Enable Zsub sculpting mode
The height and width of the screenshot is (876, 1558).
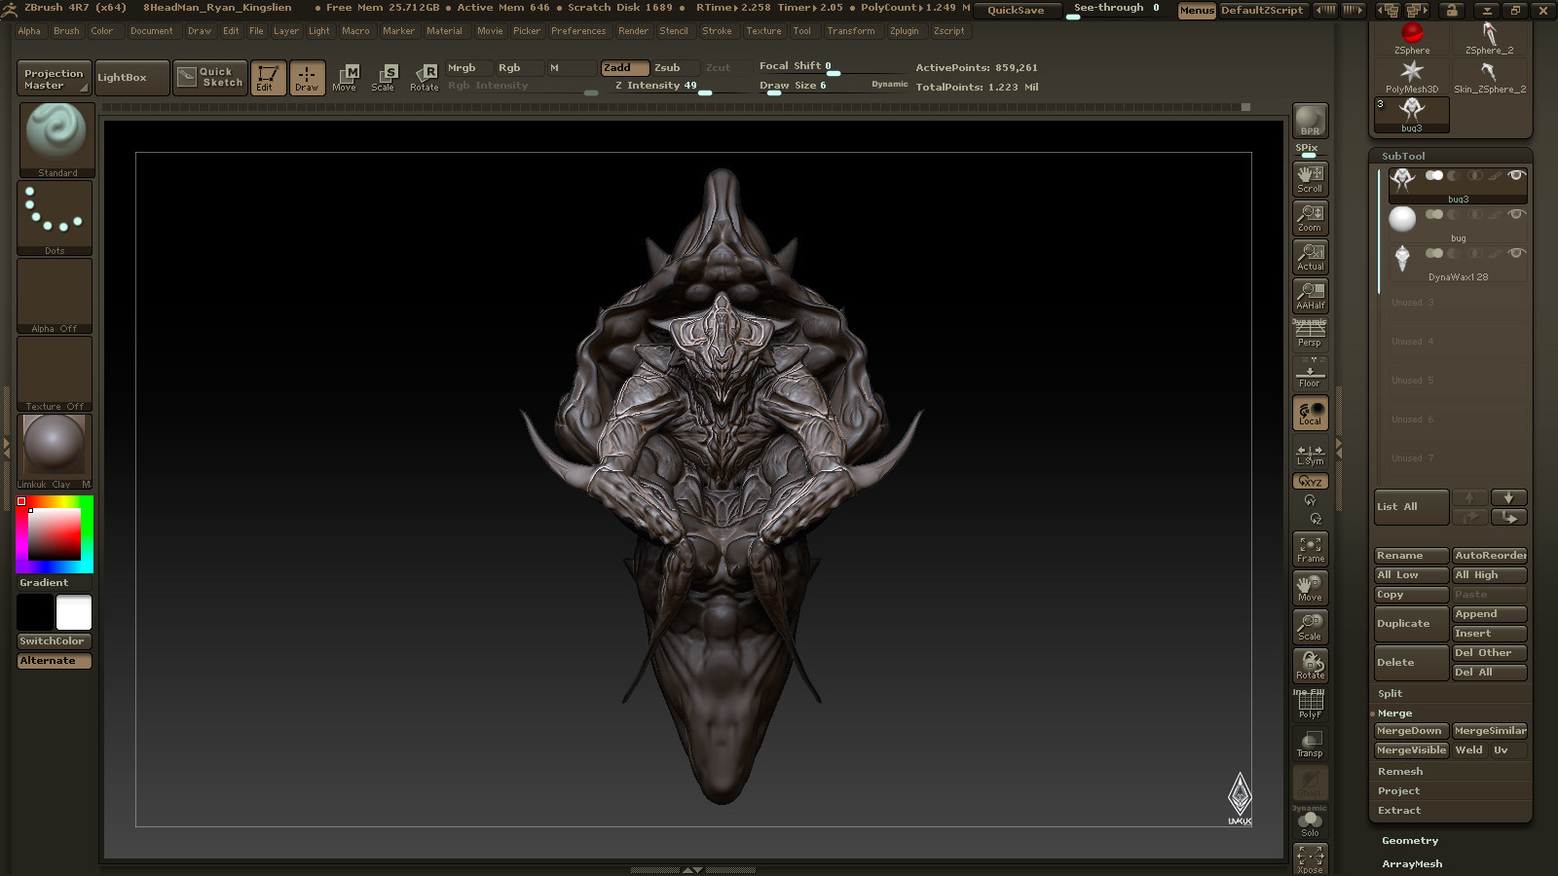tap(667, 68)
